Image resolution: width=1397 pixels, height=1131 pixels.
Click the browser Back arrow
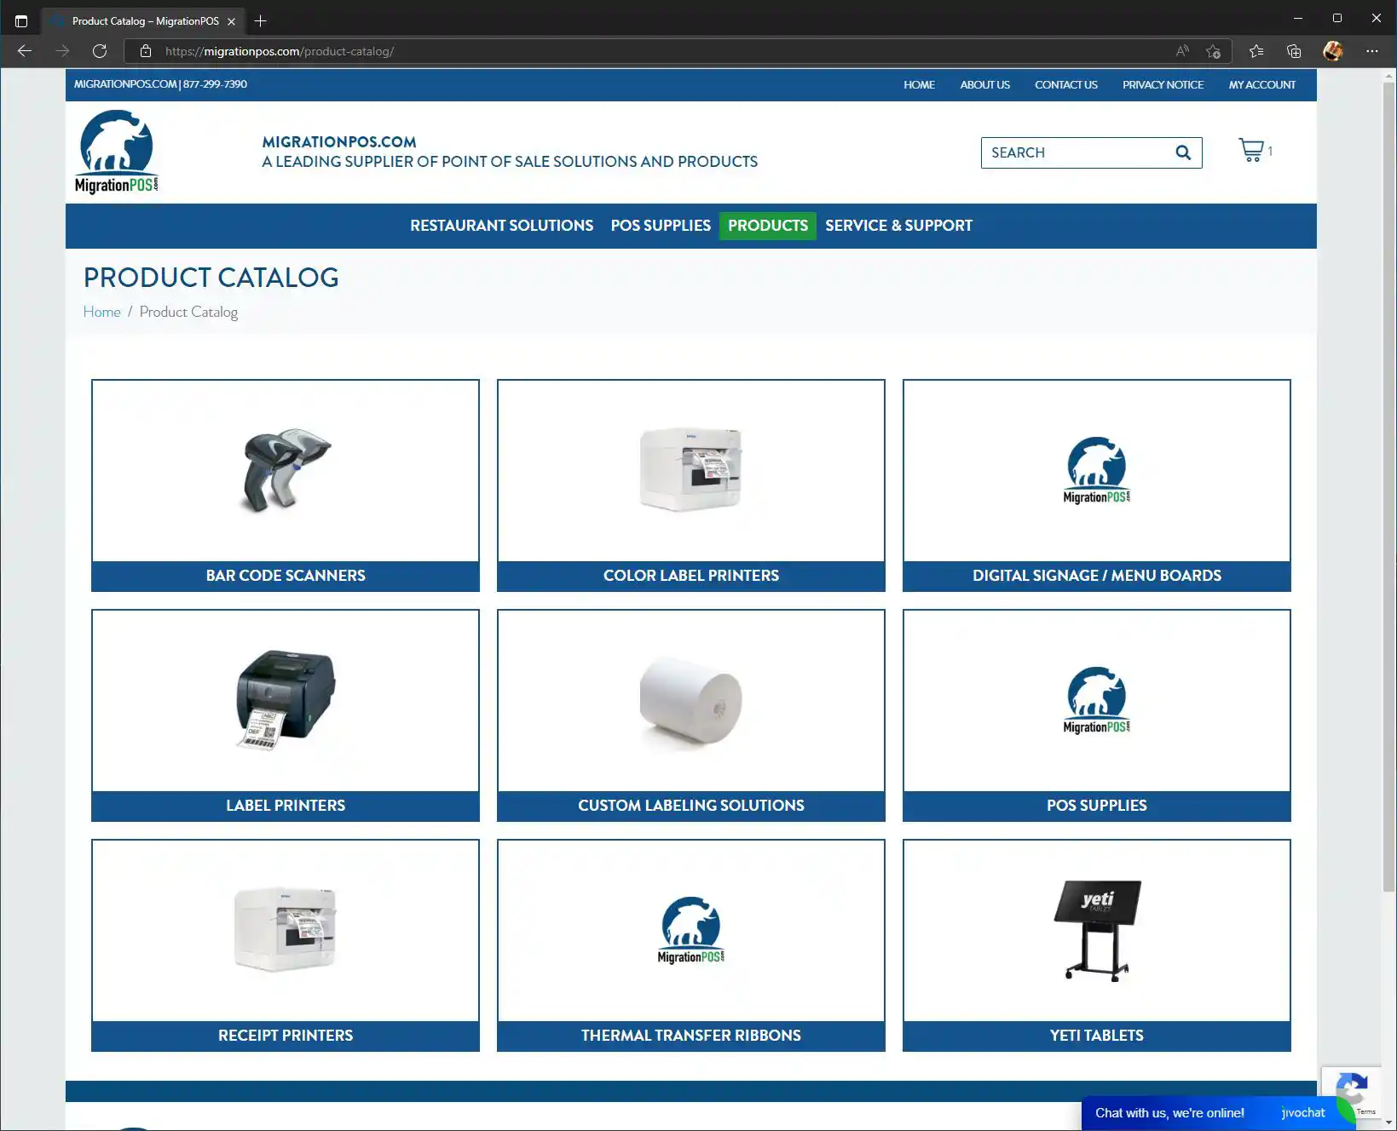pyautogui.click(x=25, y=51)
